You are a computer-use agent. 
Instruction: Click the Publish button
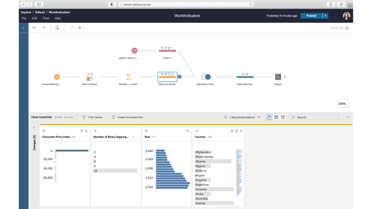coord(311,15)
